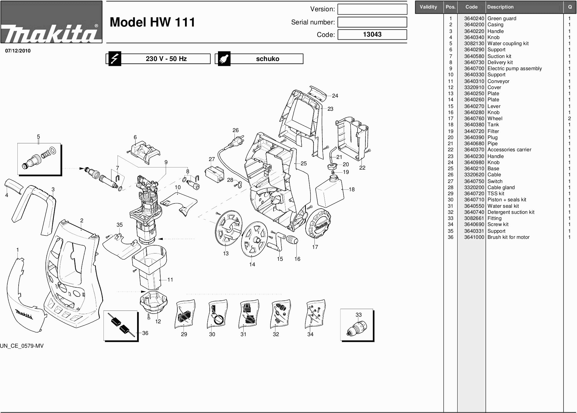
Task: Click the schuko plug label box
Action: (x=267, y=59)
